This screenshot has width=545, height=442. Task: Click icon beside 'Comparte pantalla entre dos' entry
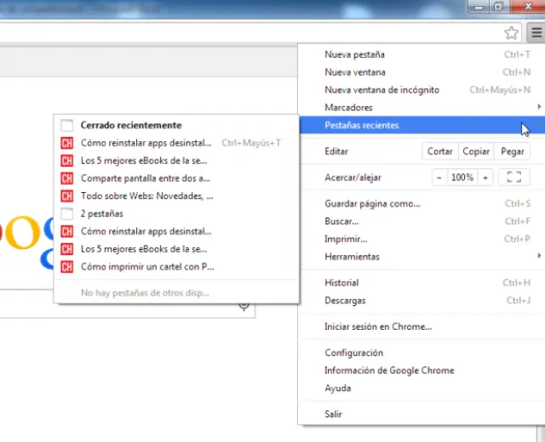[66, 178]
